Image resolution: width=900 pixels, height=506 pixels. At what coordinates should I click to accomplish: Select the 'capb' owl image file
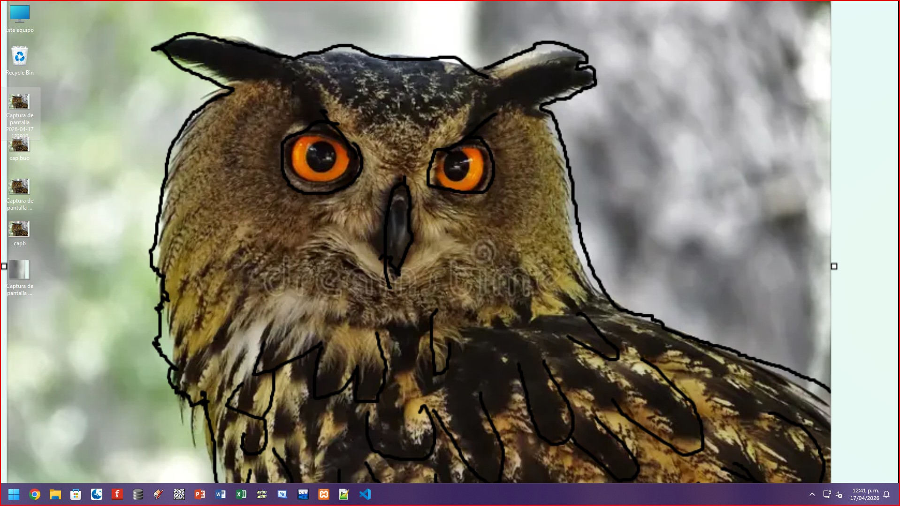(x=20, y=233)
